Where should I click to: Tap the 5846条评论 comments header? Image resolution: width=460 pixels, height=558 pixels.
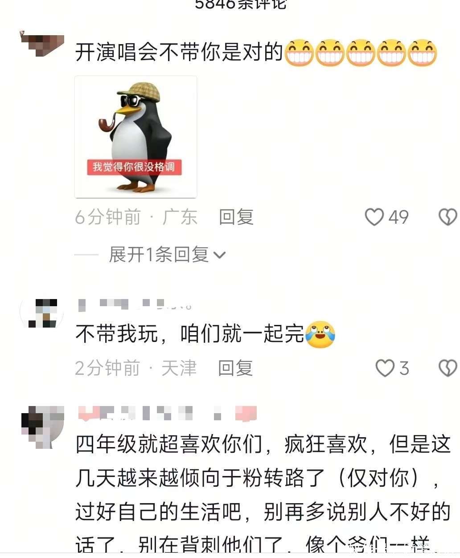240,4
